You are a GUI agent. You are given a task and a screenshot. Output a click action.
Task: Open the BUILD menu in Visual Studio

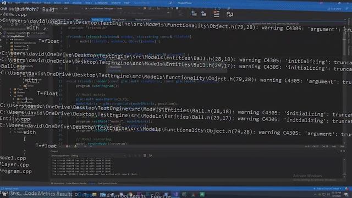click(47, 3)
